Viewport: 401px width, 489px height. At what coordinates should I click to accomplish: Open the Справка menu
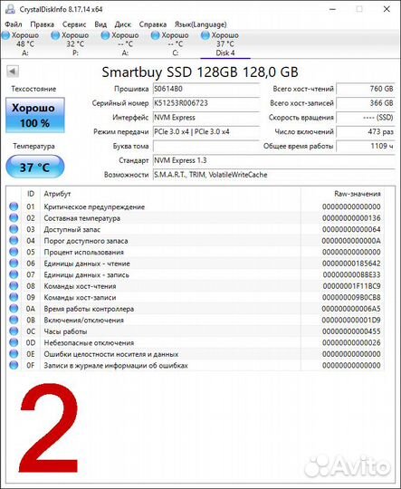point(152,24)
